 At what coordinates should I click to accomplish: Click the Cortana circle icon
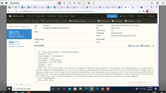point(53,89)
